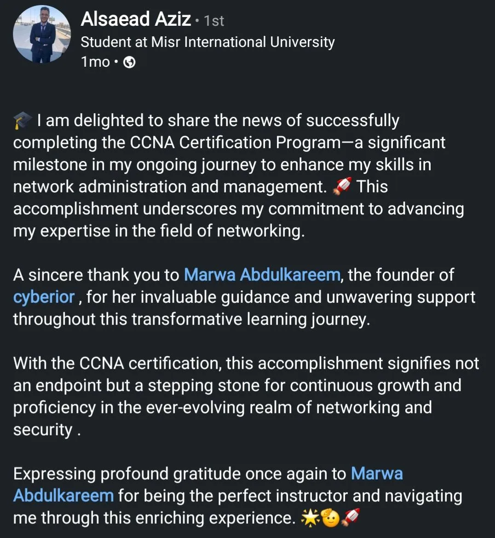Click the 'Marwa' mention after 'once again to'
The image size is (495, 538).
[377, 474]
